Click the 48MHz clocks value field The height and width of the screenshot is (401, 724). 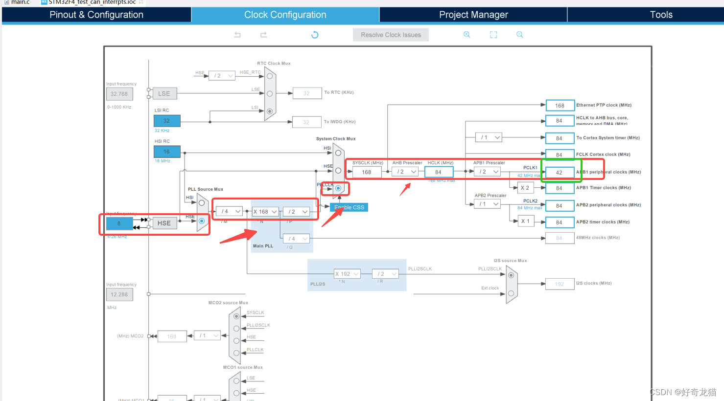(560, 238)
